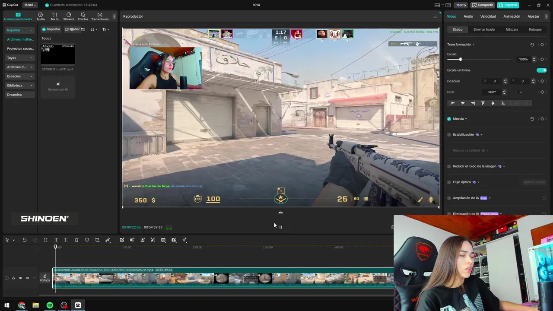Open Spotify from the taskbar
This screenshot has width=553, height=311.
(50, 305)
